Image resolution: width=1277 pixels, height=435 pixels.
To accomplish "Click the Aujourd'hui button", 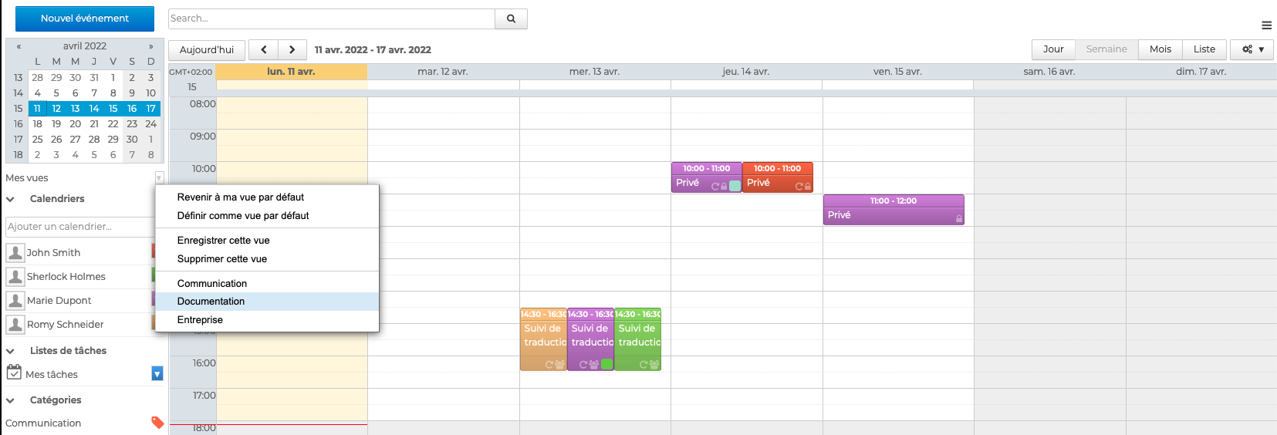I will [x=206, y=50].
